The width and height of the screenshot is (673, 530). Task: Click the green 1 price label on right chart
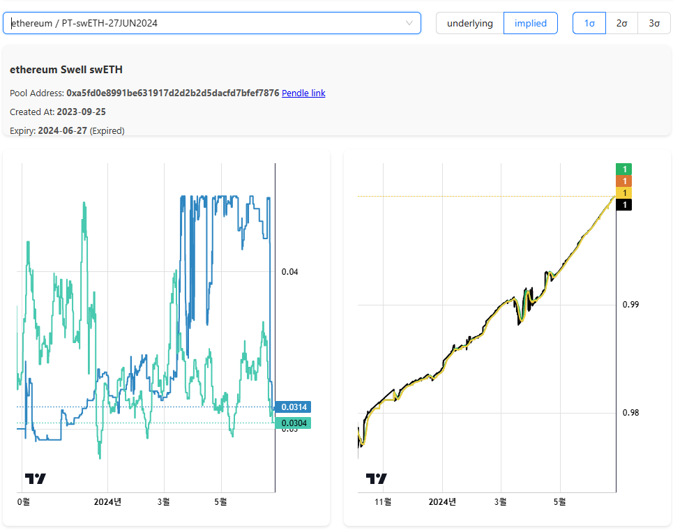click(x=624, y=169)
